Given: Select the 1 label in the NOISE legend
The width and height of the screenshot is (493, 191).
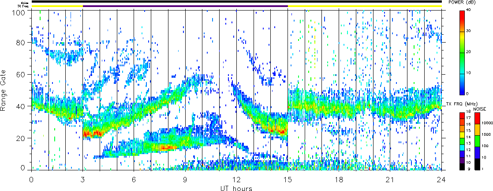Looking at the screenshot, I should [482, 169].
